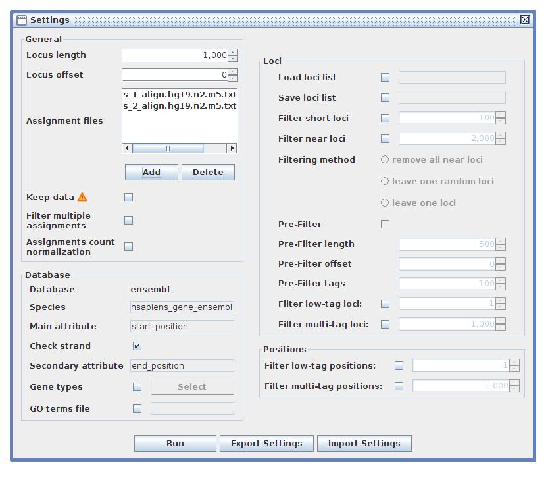Close the Settings window
This screenshot has height=478, width=550.
point(524,20)
